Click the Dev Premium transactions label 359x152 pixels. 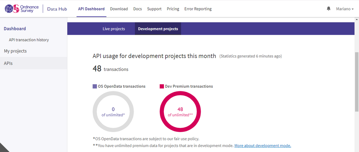pyautogui.click(x=189, y=86)
